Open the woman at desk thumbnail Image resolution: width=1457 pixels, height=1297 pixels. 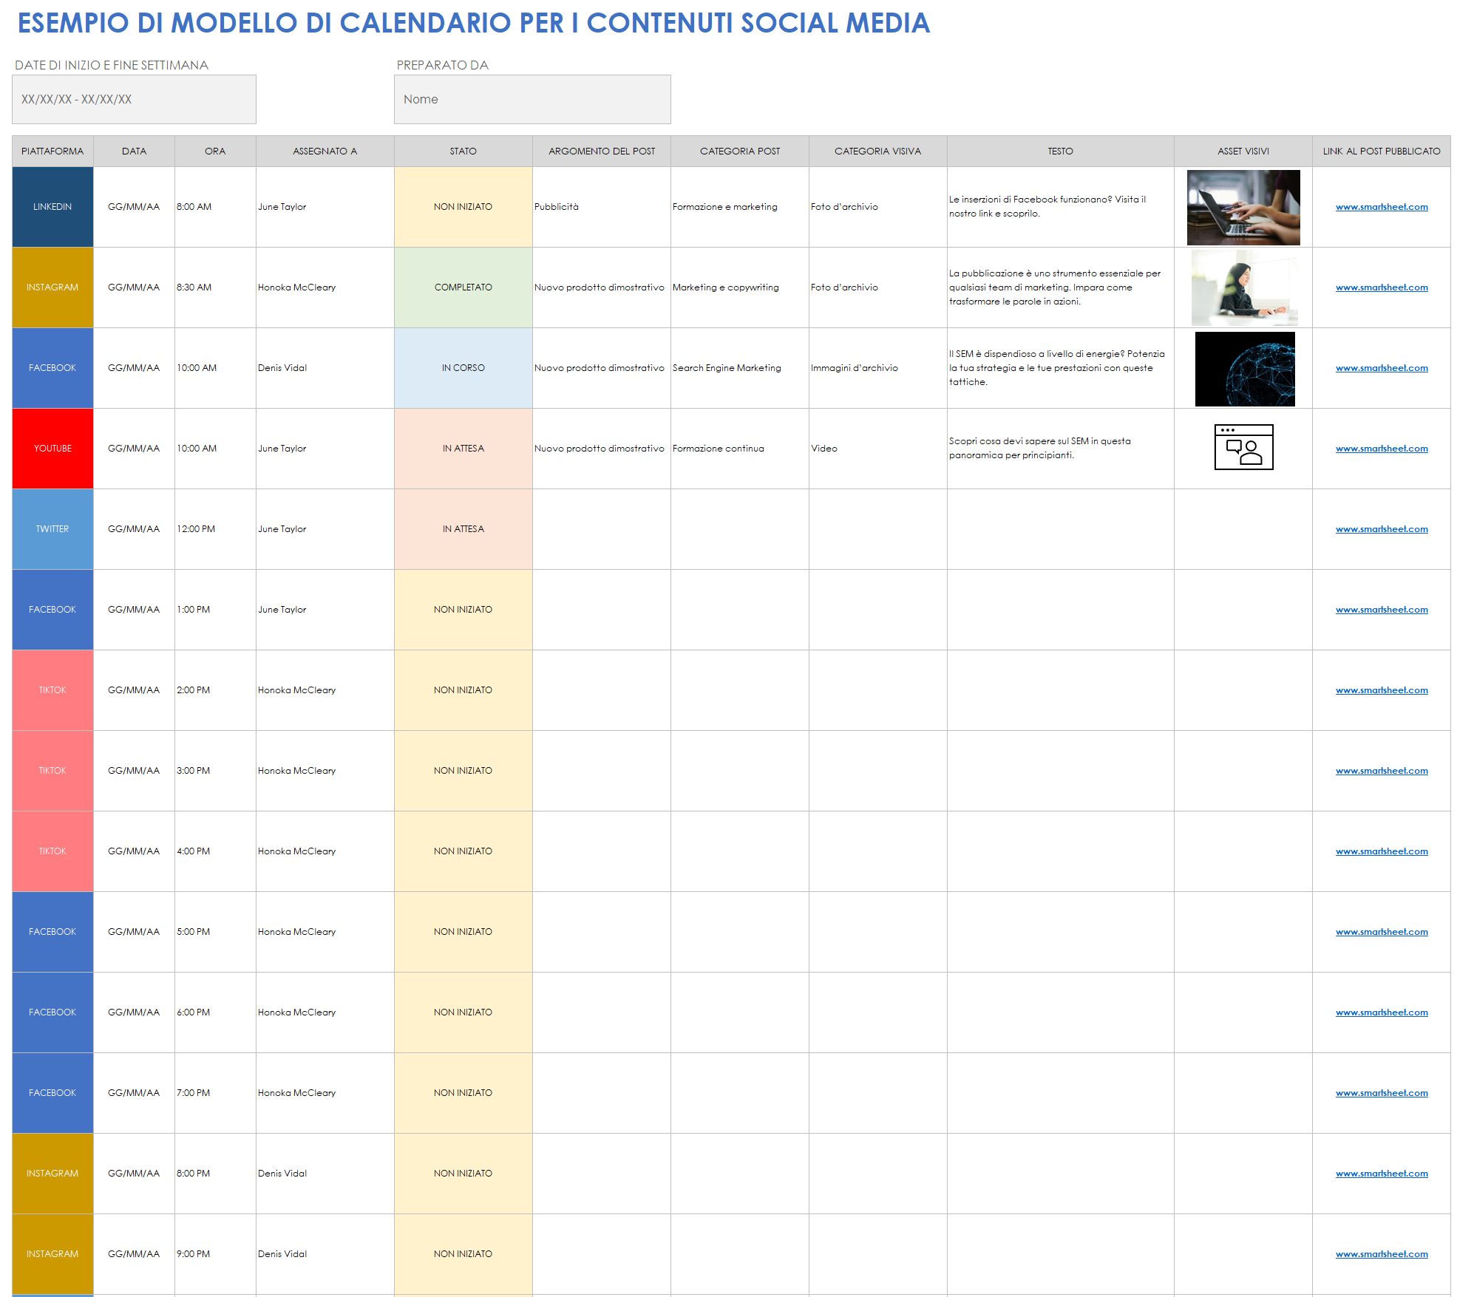point(1244,287)
